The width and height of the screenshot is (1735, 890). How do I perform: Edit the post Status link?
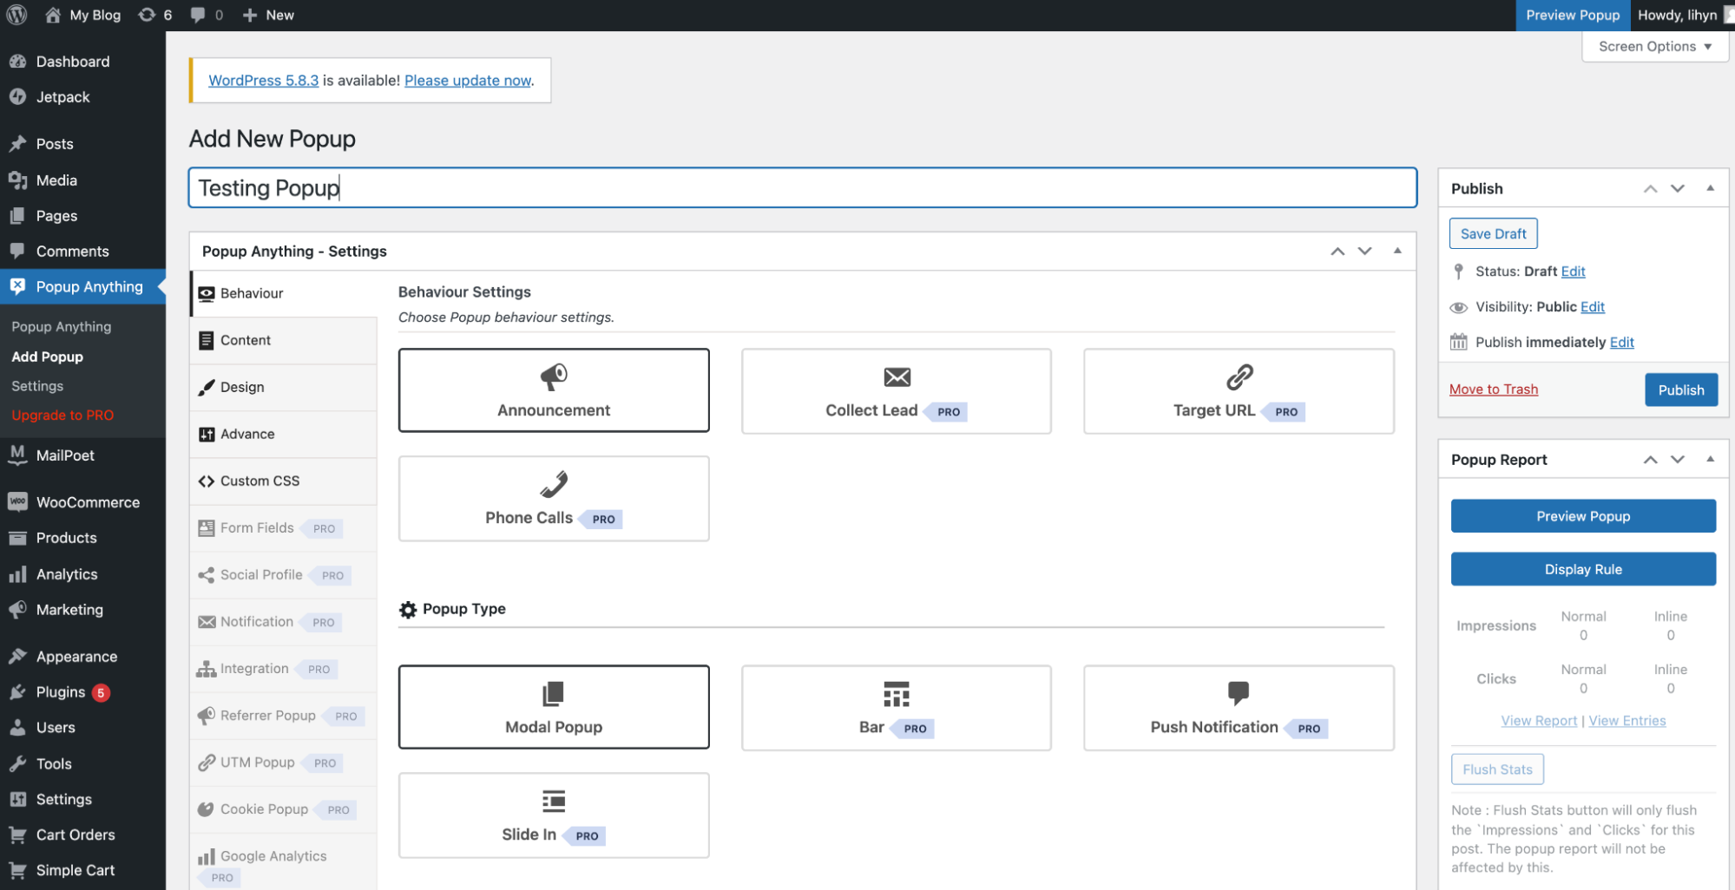tap(1573, 272)
